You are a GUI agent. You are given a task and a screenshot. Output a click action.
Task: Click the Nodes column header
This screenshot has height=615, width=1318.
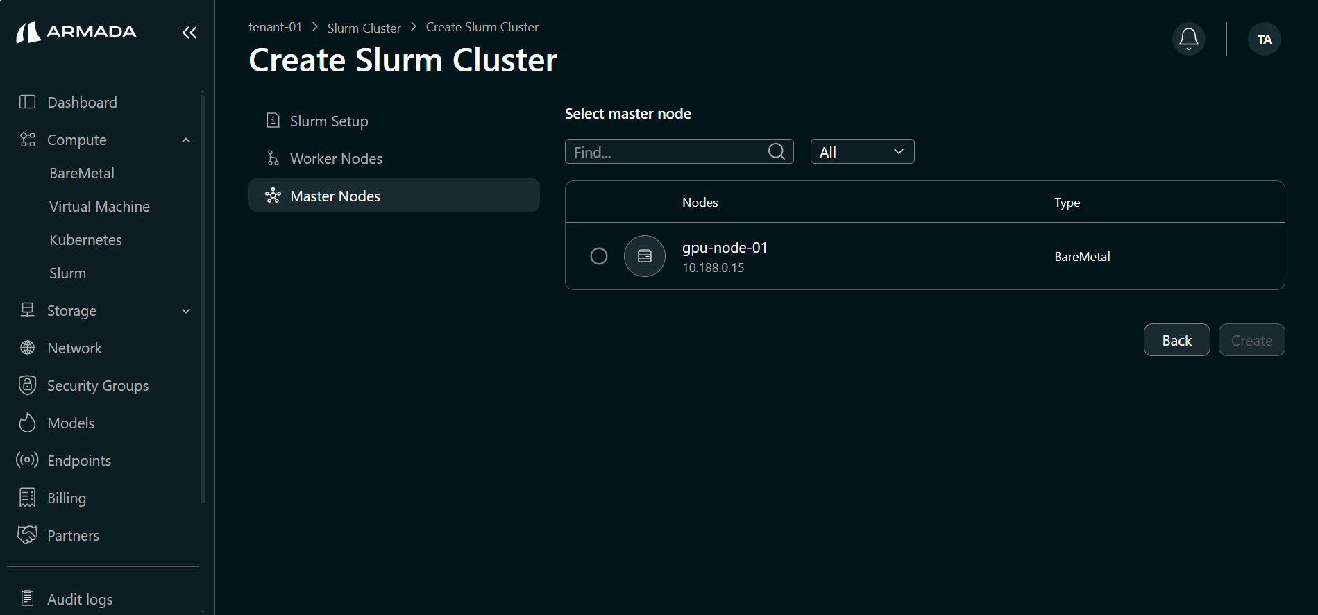tap(700, 203)
